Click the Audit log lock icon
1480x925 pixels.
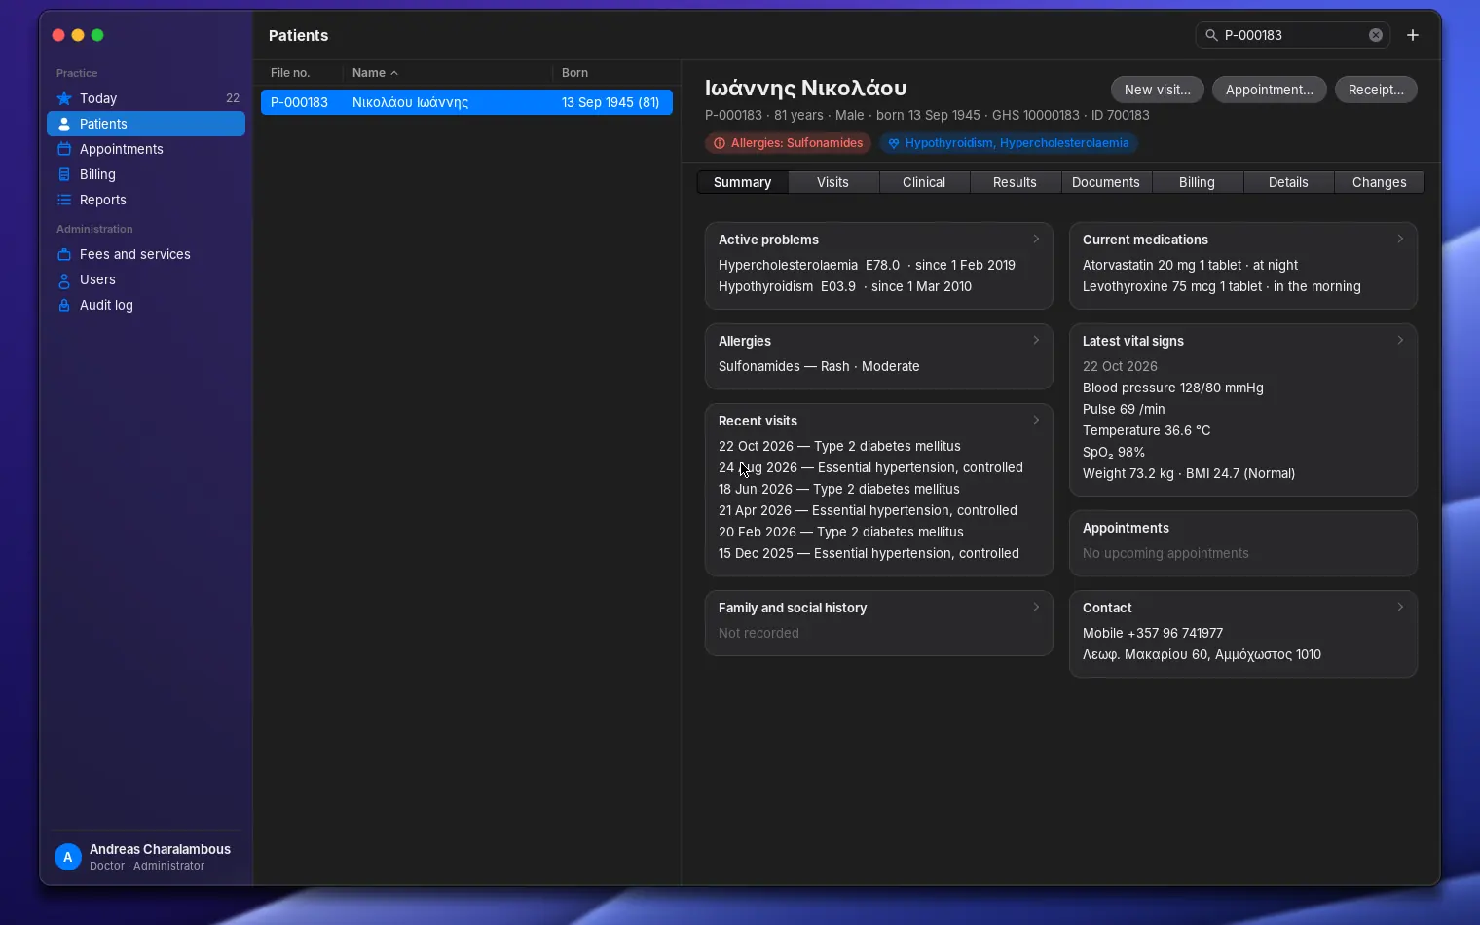coord(64,305)
